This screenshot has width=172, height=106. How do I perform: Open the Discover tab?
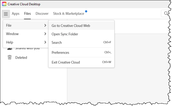point(42,14)
